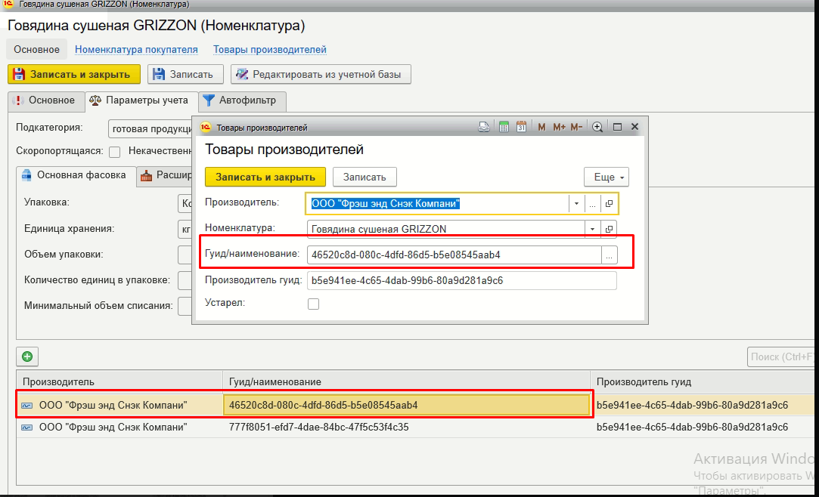Click the zoom magnifier icon in dialog
Viewport: 819px width, 497px height.
pos(597,127)
